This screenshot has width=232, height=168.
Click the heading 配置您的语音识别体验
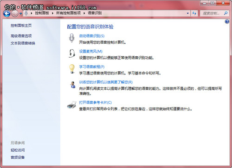point(90,27)
